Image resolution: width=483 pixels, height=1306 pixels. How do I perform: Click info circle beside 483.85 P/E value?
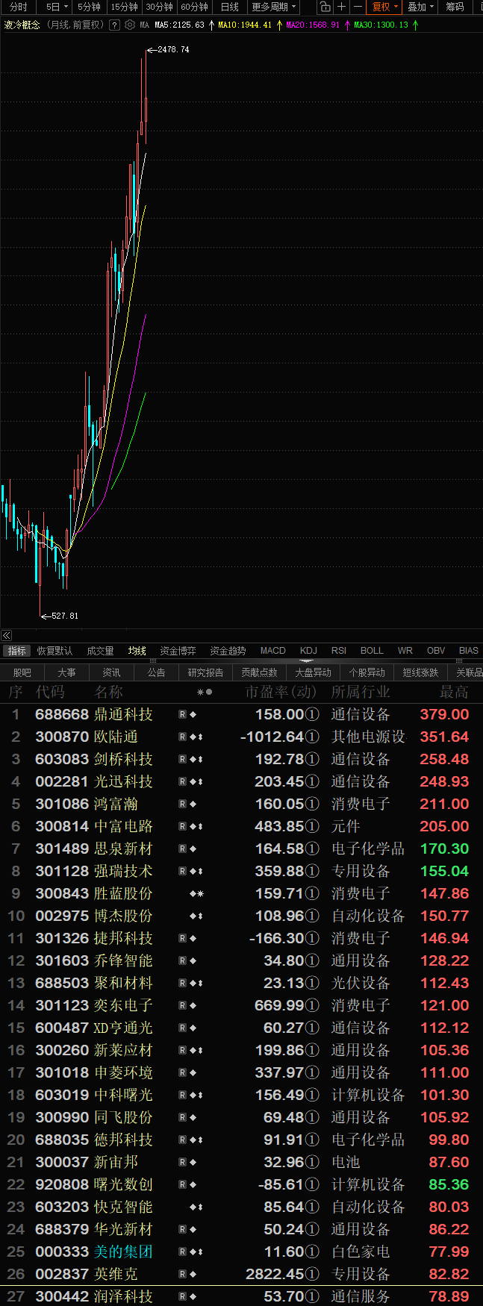point(313,826)
